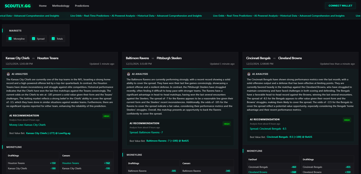Click the AI Analysis icon in Bengals card

249,74
